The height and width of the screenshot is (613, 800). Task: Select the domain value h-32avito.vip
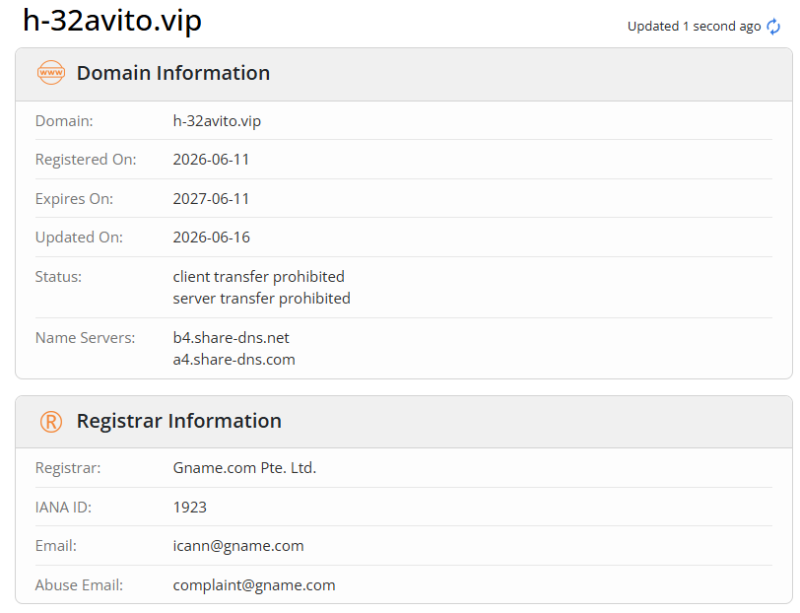tap(217, 121)
